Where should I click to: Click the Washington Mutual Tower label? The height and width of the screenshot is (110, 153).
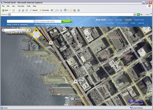[128, 58]
